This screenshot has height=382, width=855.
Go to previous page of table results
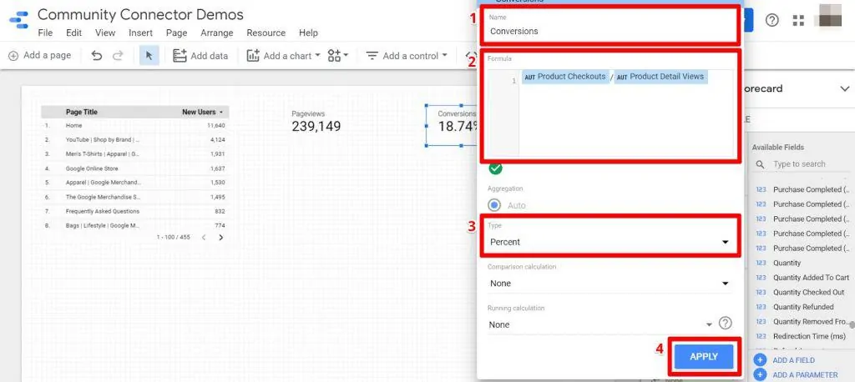coord(204,237)
